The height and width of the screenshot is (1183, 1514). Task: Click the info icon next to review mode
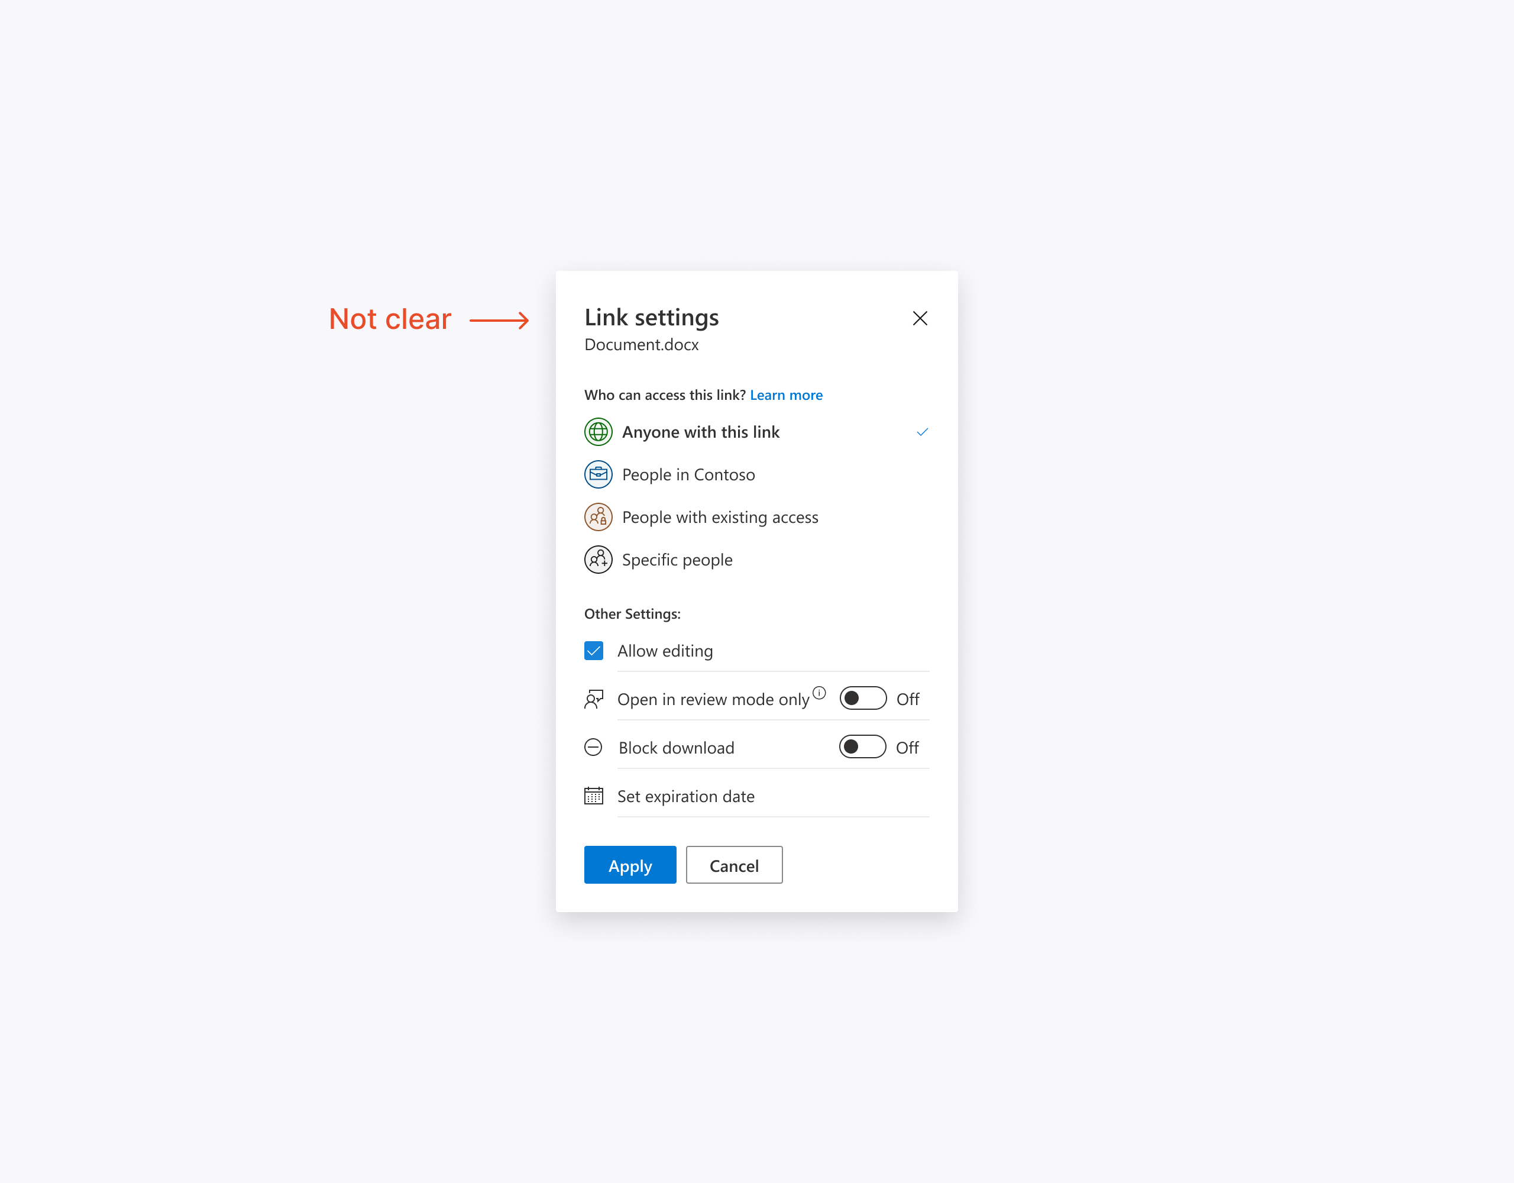coord(819,692)
